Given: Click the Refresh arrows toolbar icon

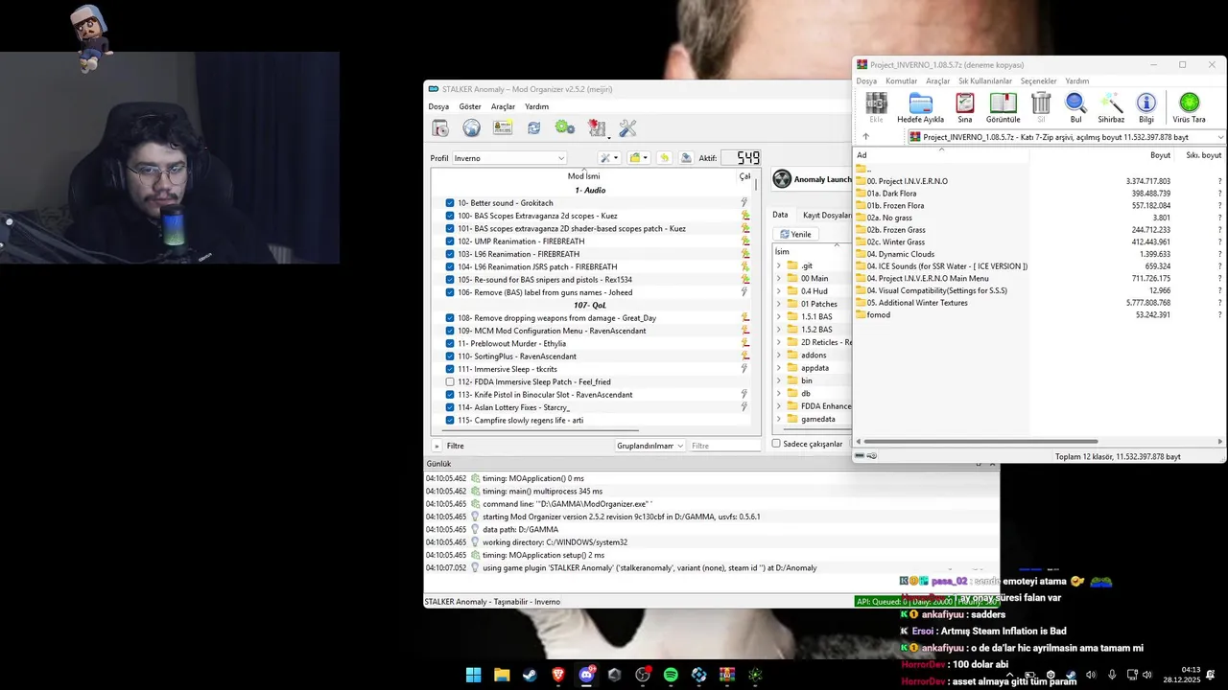Looking at the screenshot, I should click(x=533, y=127).
